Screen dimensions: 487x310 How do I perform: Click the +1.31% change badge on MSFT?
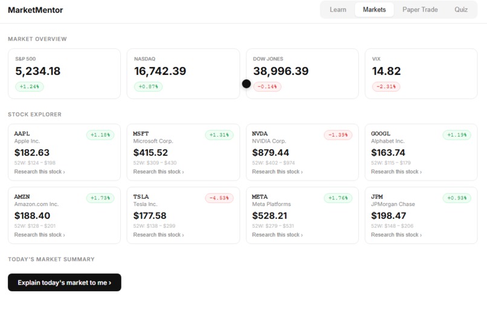219,135
